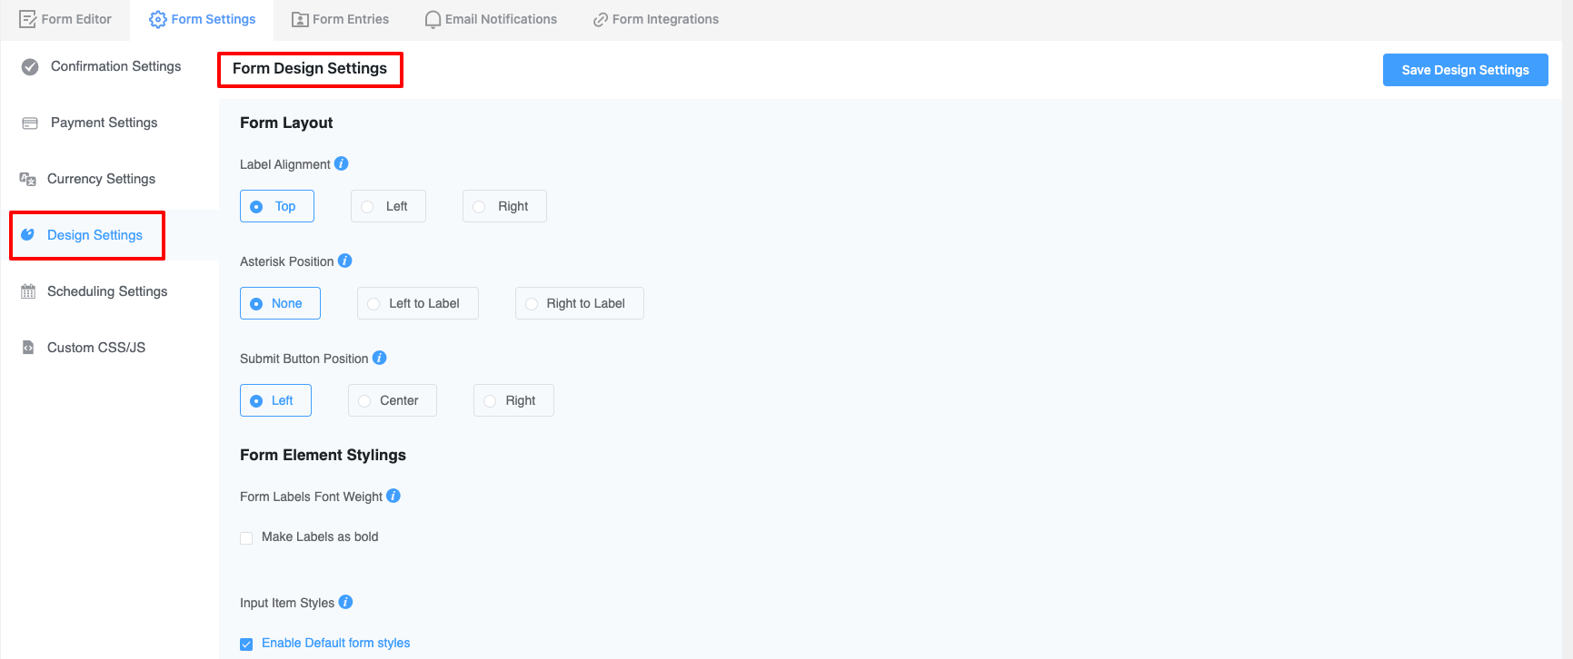Click the Email Notifications bell icon
1573x659 pixels.
(433, 19)
